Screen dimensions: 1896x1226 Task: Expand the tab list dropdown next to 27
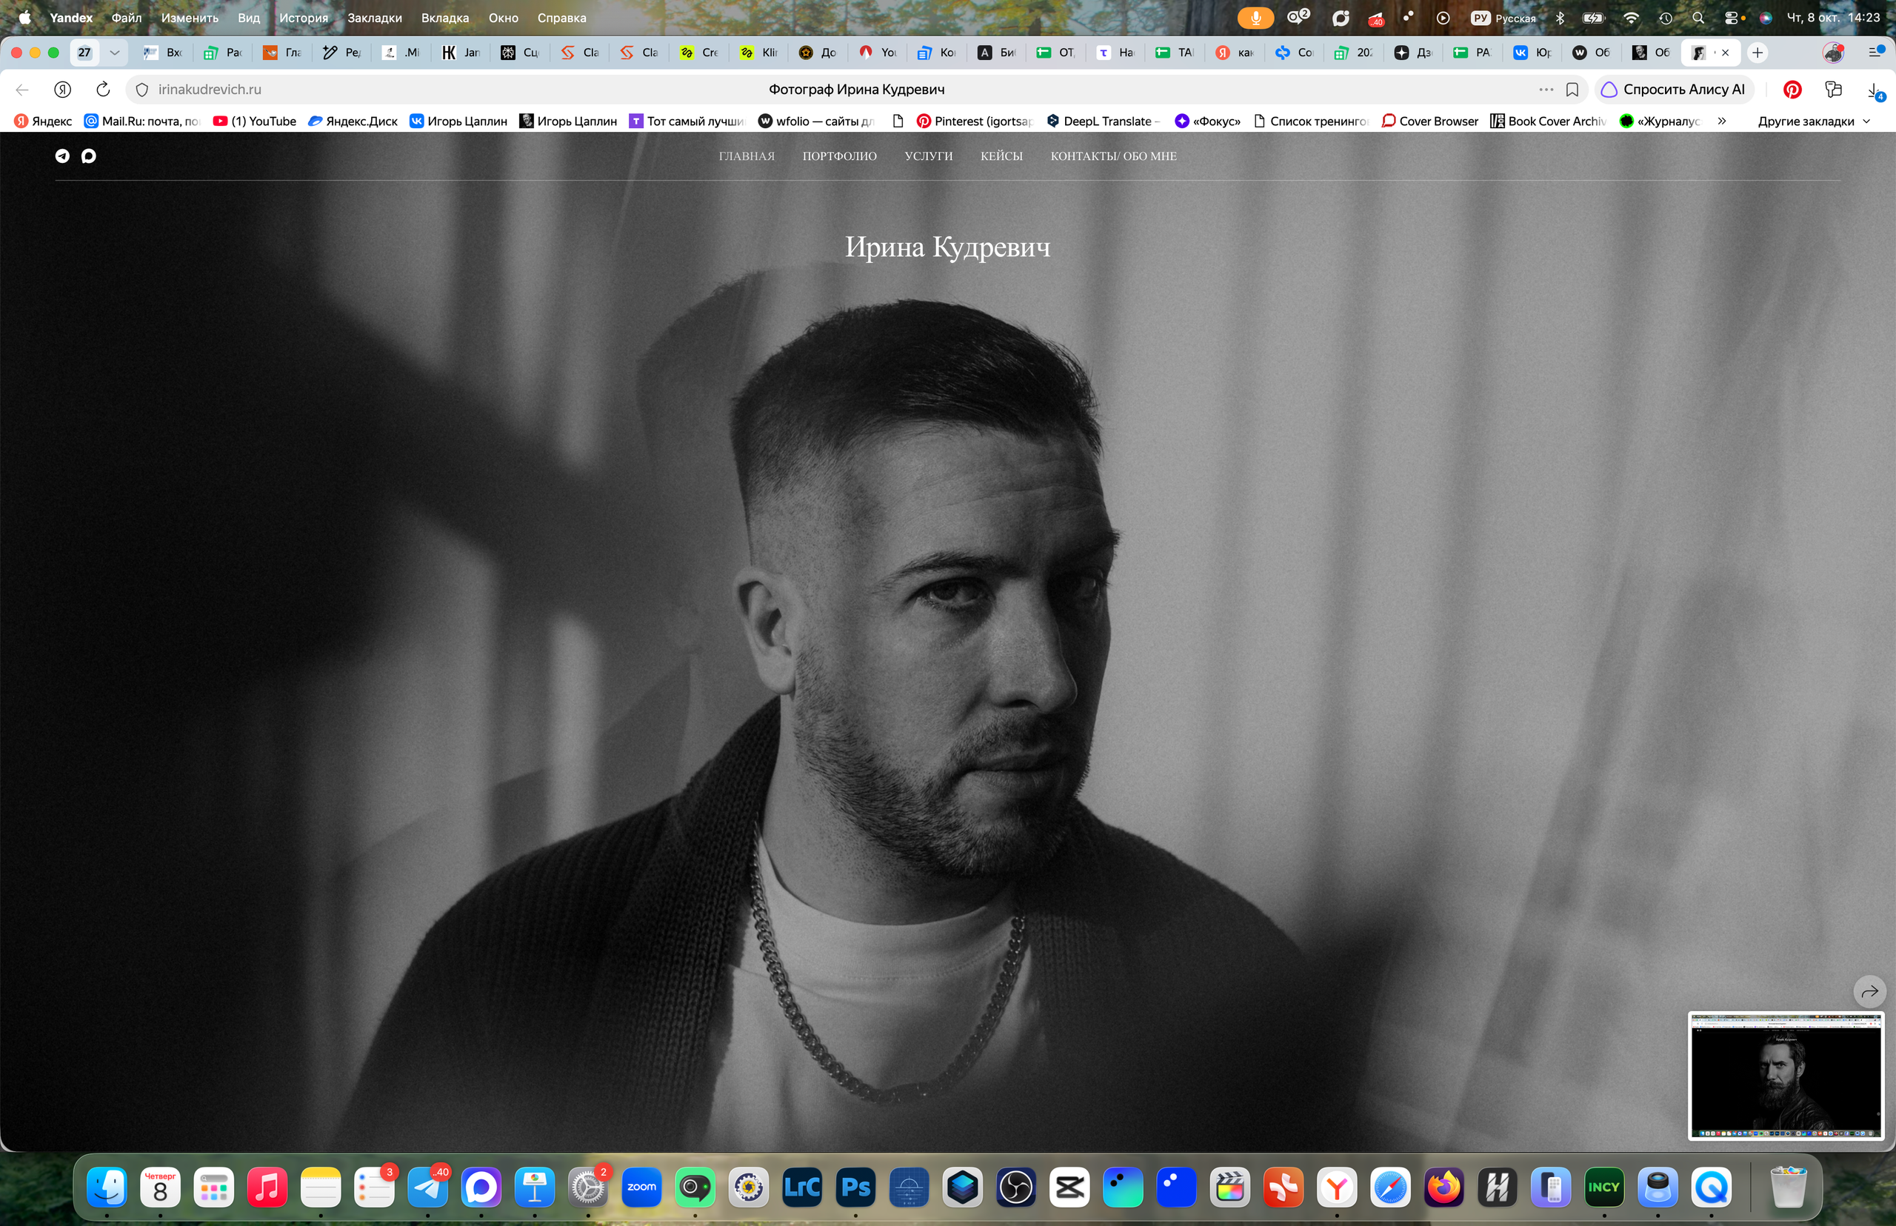click(115, 53)
